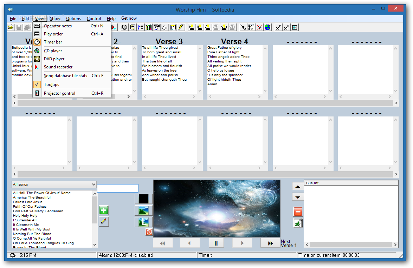Click the open book toolbar icon
The height and width of the screenshot is (268, 413).
124,27
